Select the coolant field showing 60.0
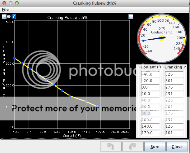Image resolution: width=190 pixels, height=153 pixels. tap(150, 107)
